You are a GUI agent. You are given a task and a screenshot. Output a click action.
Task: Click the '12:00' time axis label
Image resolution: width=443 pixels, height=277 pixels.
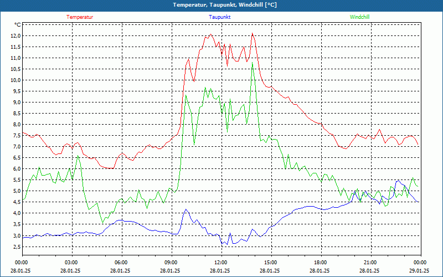pyautogui.click(x=220, y=263)
